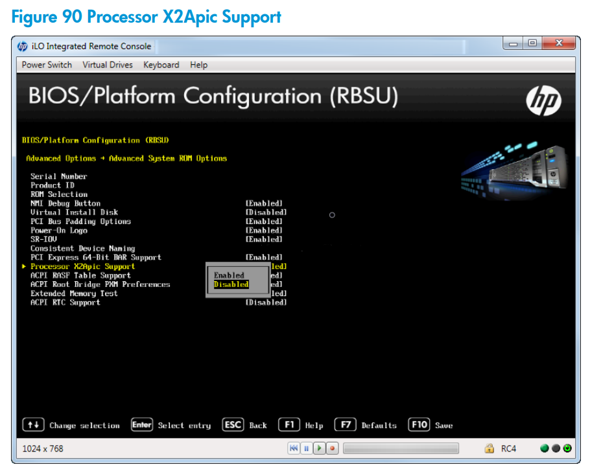Click the Enter key icon

(x=142, y=425)
